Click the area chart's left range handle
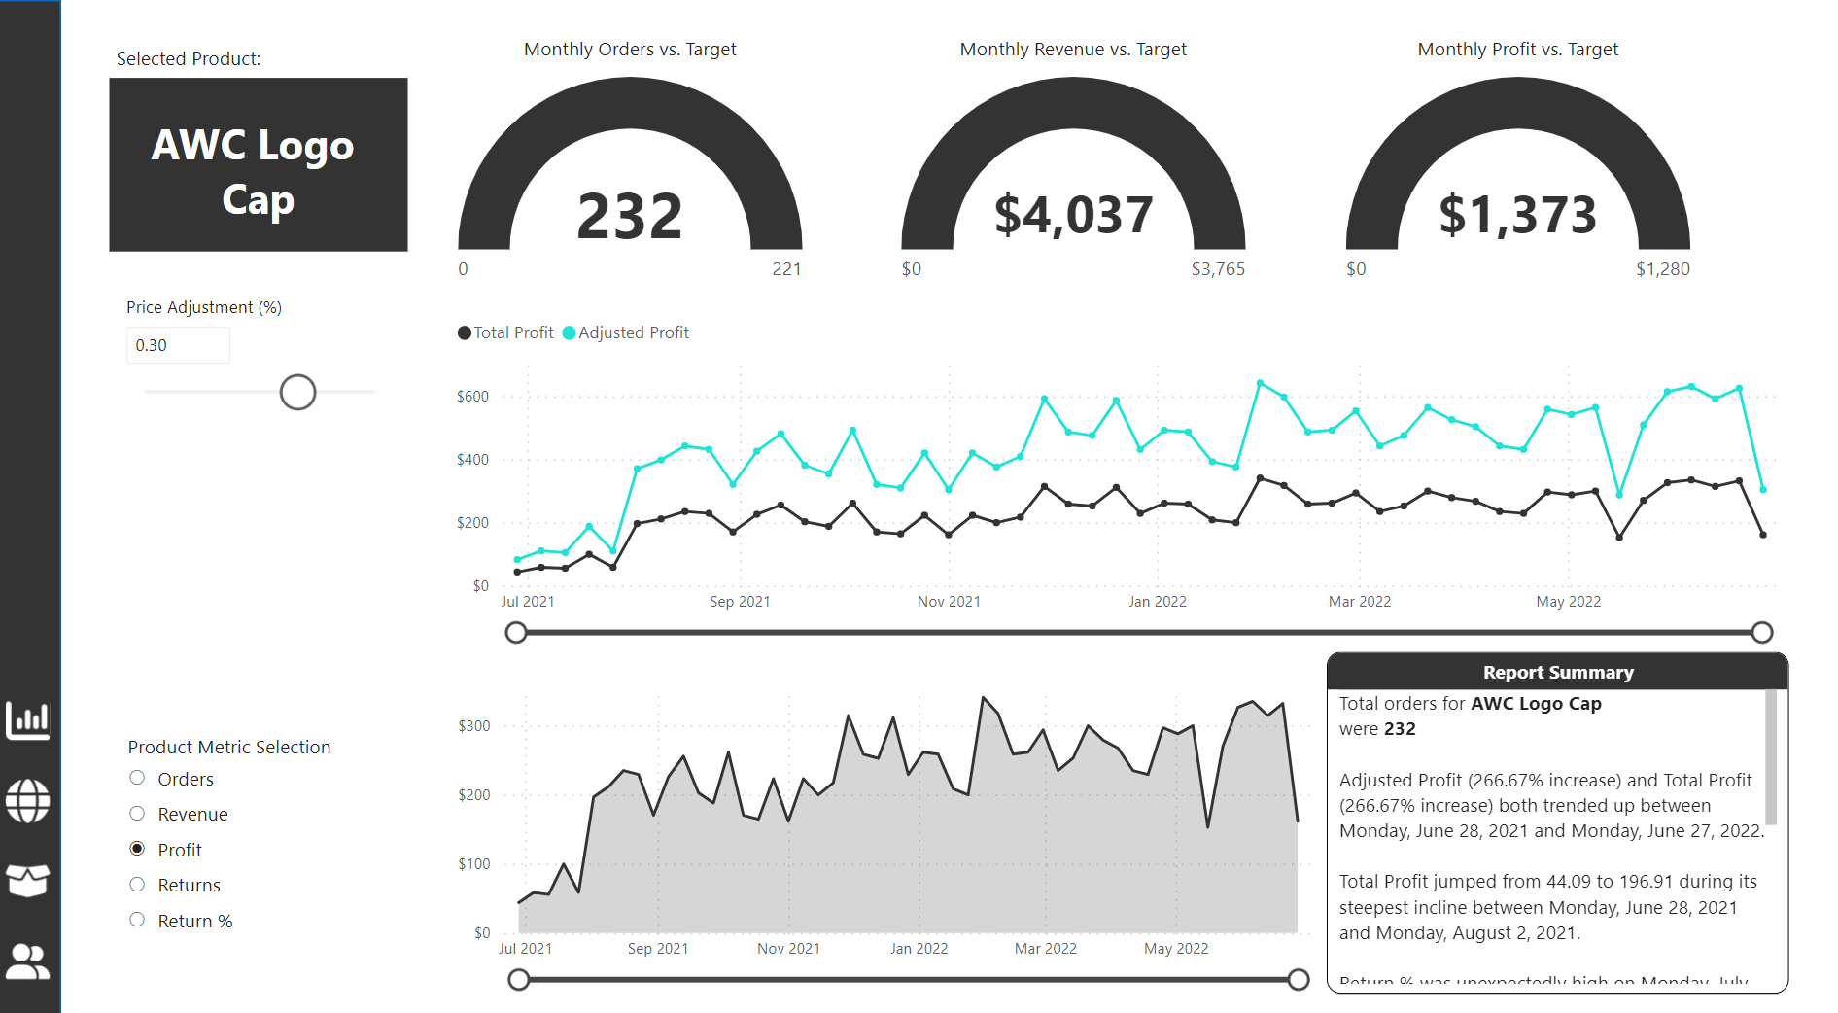The height and width of the screenshot is (1013, 1838). coord(519,980)
